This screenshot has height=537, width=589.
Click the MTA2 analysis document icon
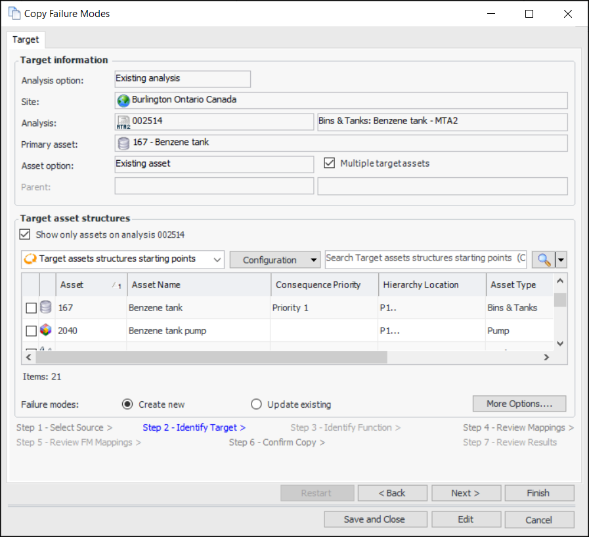point(123,122)
